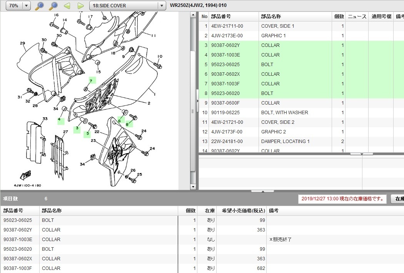Select part number 90387-0600F

[x=225, y=103]
